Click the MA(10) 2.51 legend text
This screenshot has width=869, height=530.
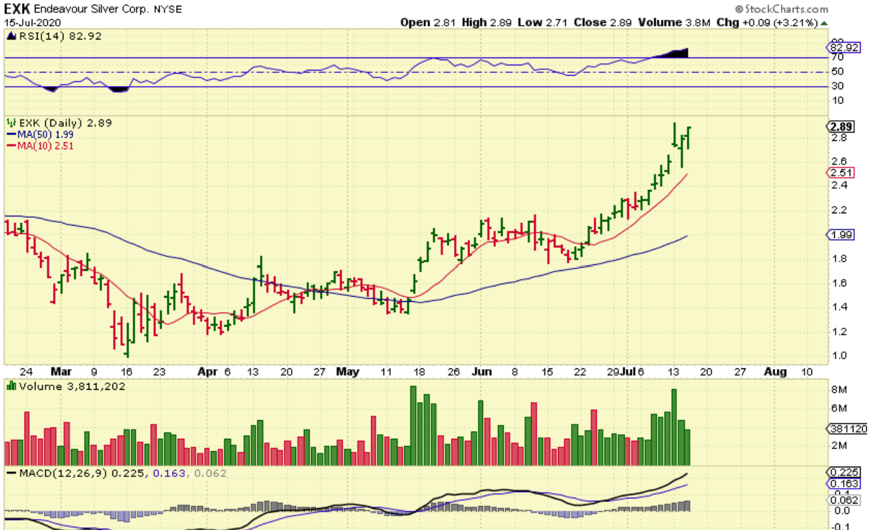pos(46,146)
